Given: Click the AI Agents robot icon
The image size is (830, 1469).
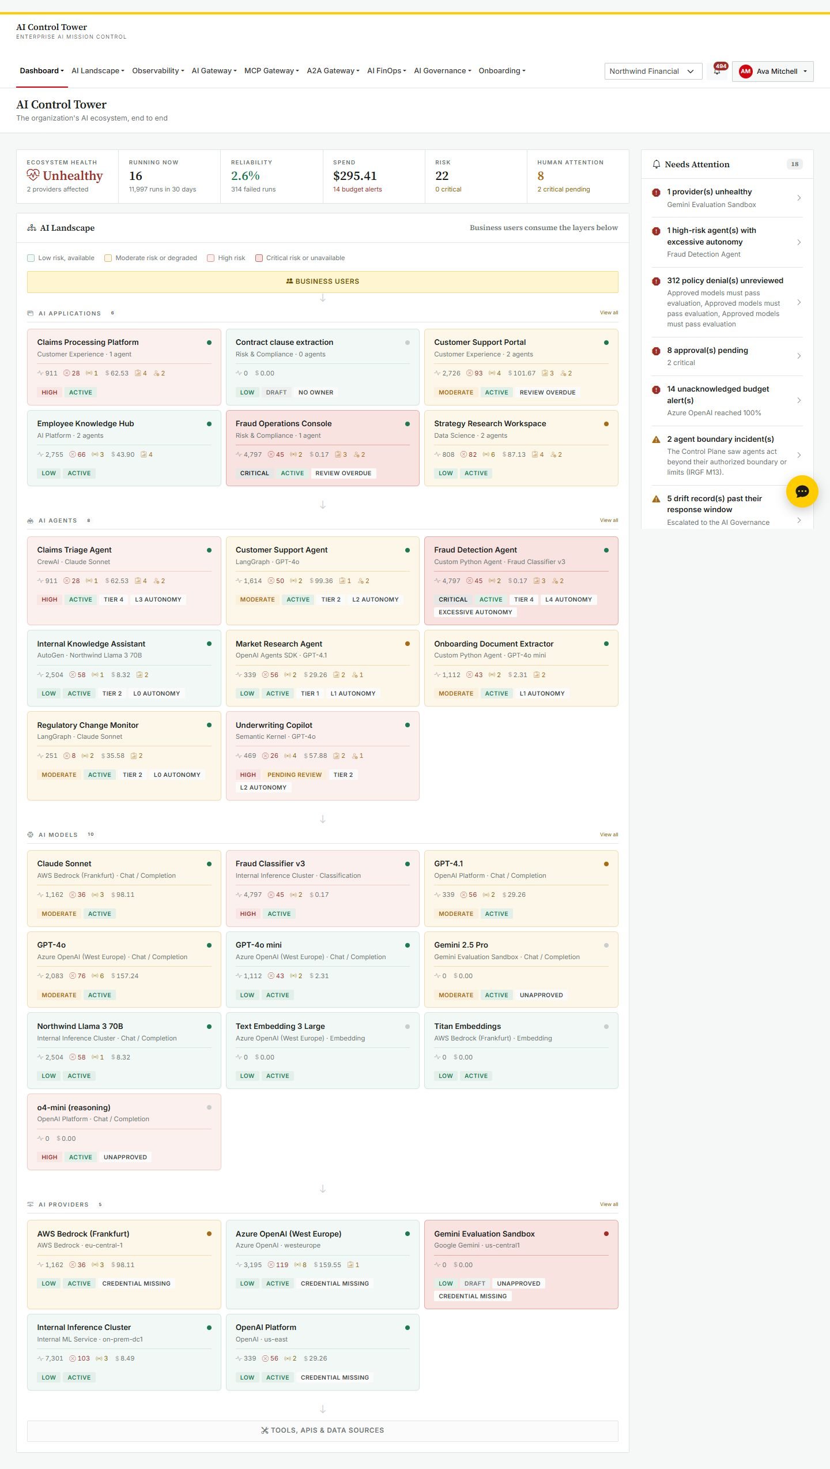Looking at the screenshot, I should (x=31, y=521).
